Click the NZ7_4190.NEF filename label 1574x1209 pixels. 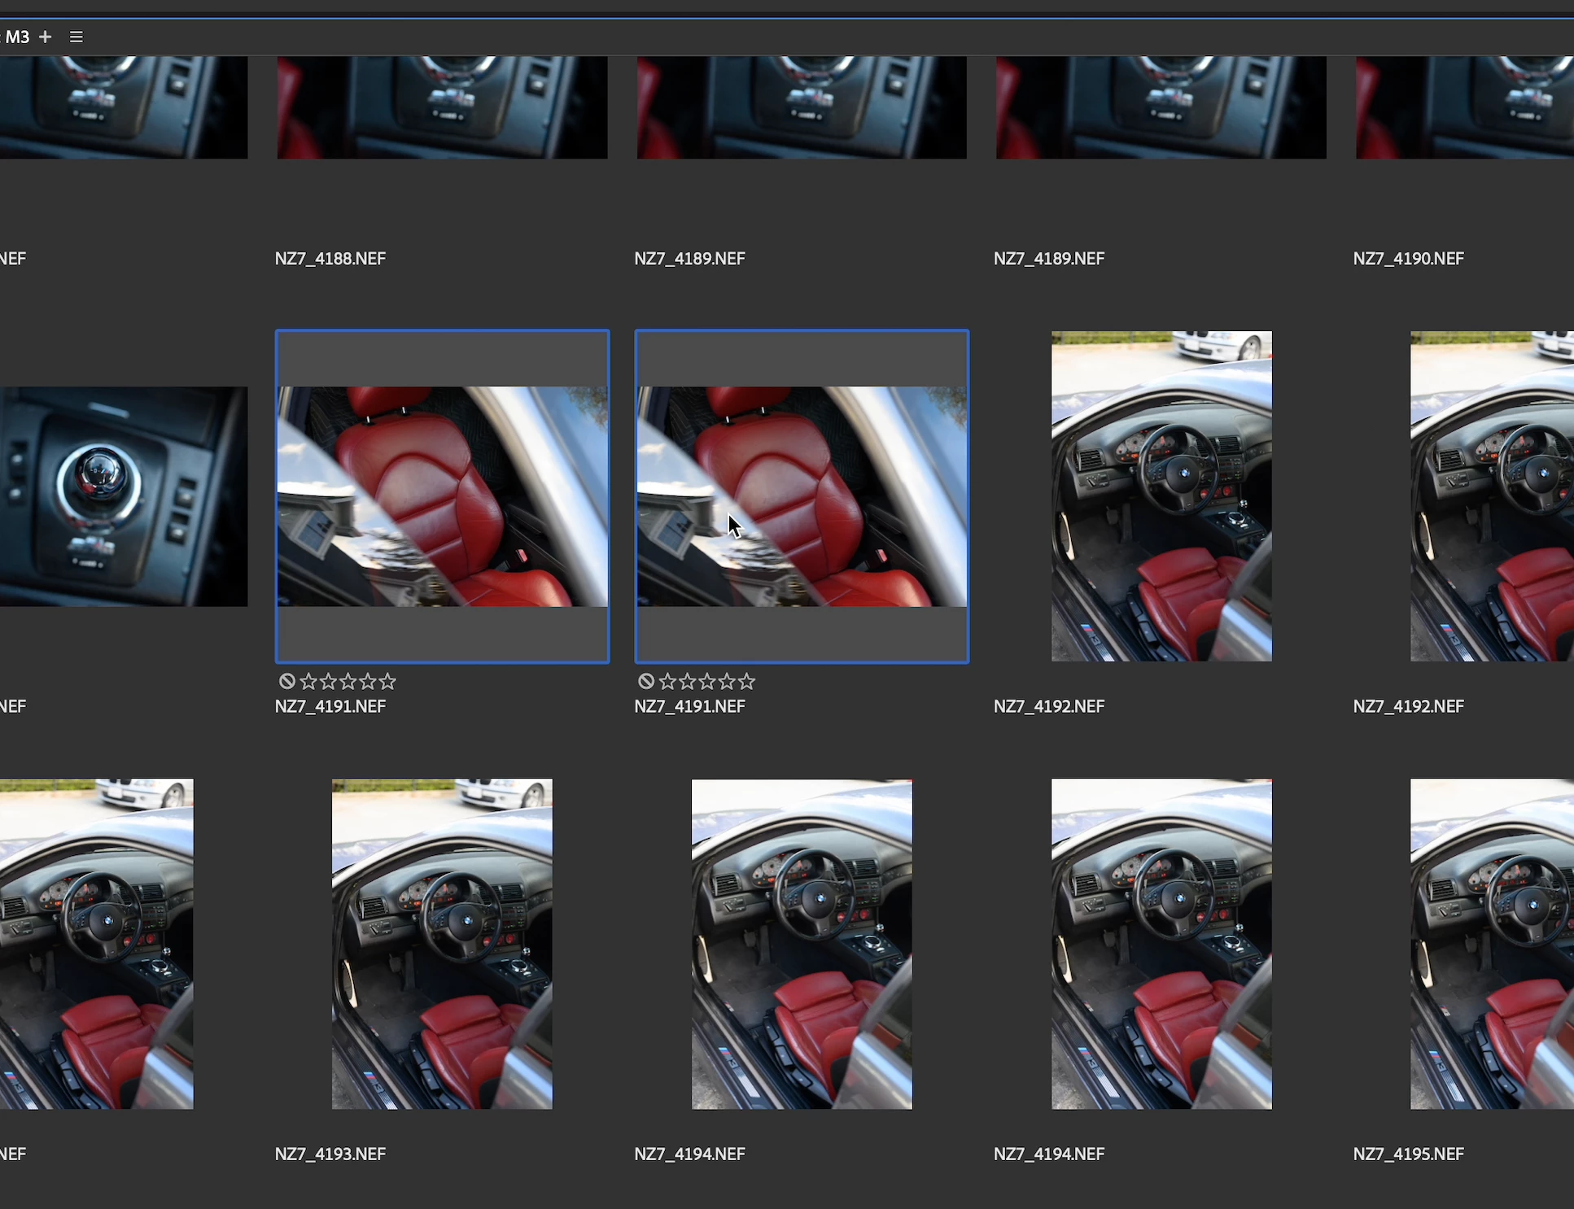click(1408, 259)
